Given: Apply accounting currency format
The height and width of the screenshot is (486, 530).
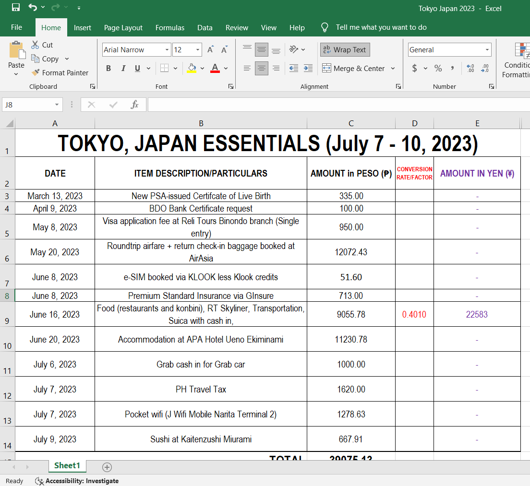Looking at the screenshot, I should point(414,68).
